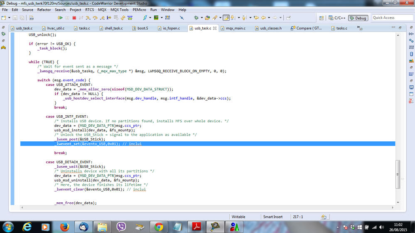Open the Refactor menu
Screen dimensions: 415x233
44,10
